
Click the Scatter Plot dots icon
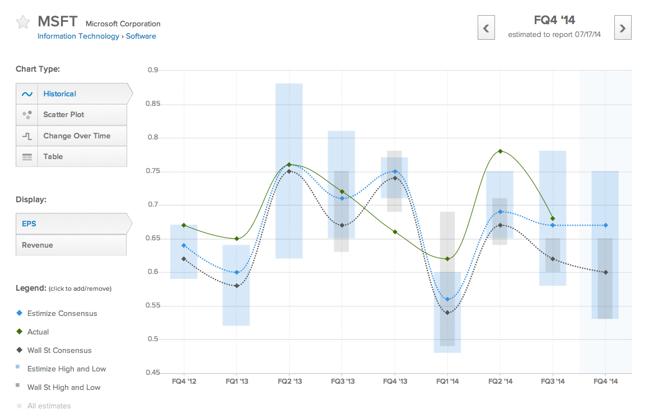(27, 115)
